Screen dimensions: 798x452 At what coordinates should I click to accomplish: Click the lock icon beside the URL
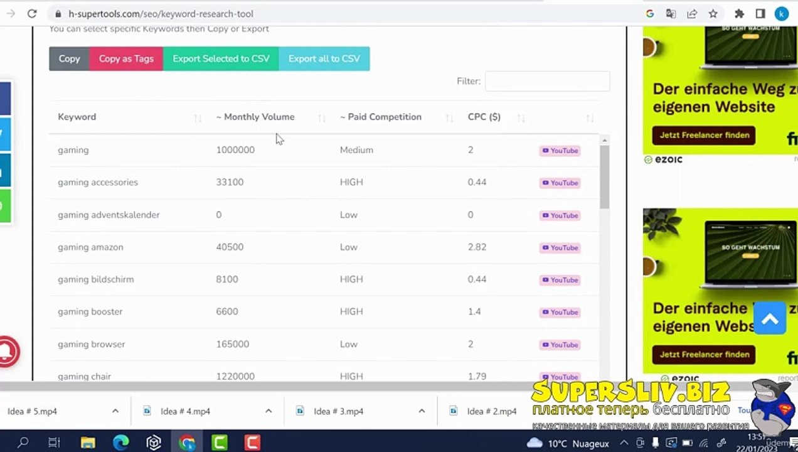(x=58, y=14)
